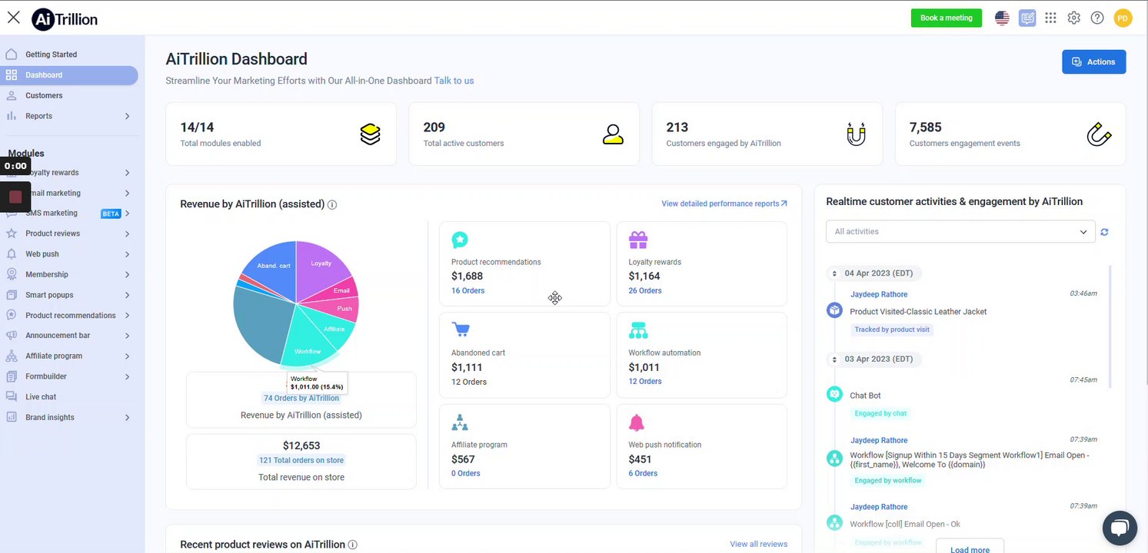The height and width of the screenshot is (553, 1148).
Task: Click the PD user avatar
Action: point(1123,18)
